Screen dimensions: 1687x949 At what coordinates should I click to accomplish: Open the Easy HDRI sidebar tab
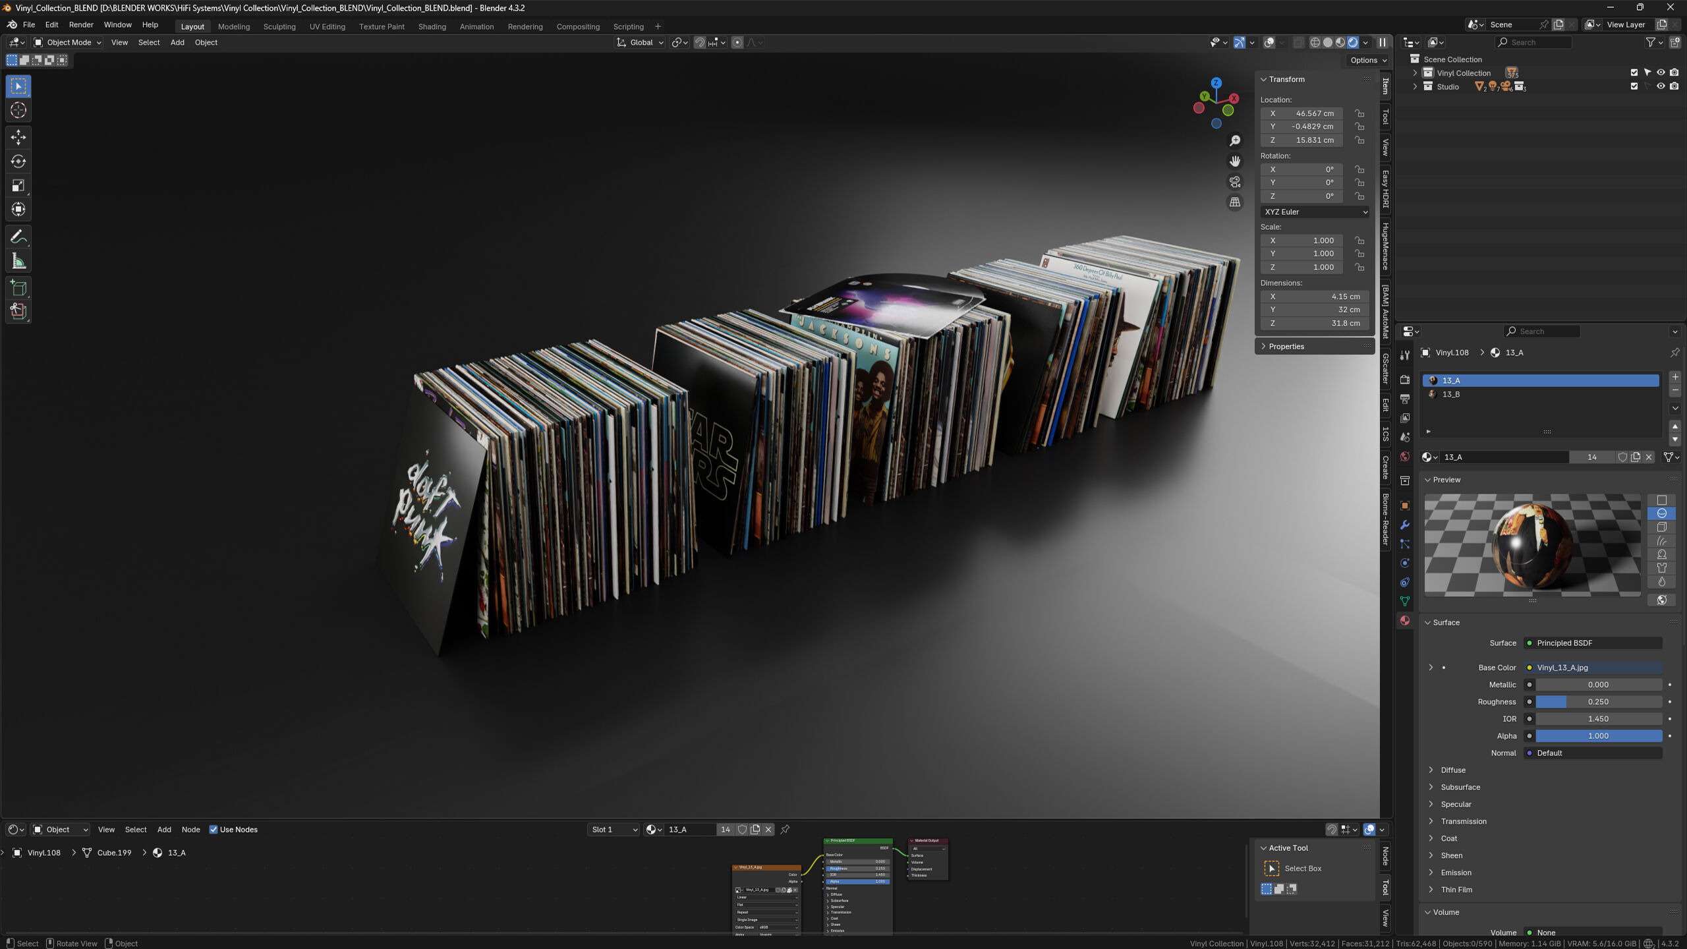[x=1386, y=188]
